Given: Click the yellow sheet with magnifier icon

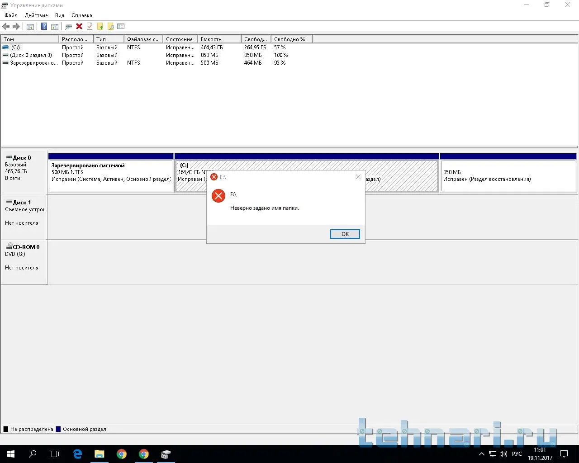Looking at the screenshot, I should [x=110, y=27].
